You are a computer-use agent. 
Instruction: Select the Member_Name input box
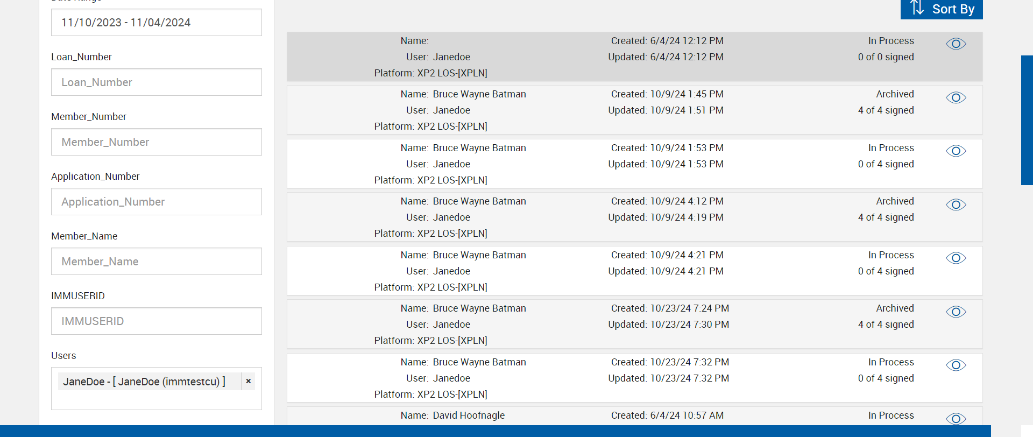pyautogui.click(x=156, y=262)
